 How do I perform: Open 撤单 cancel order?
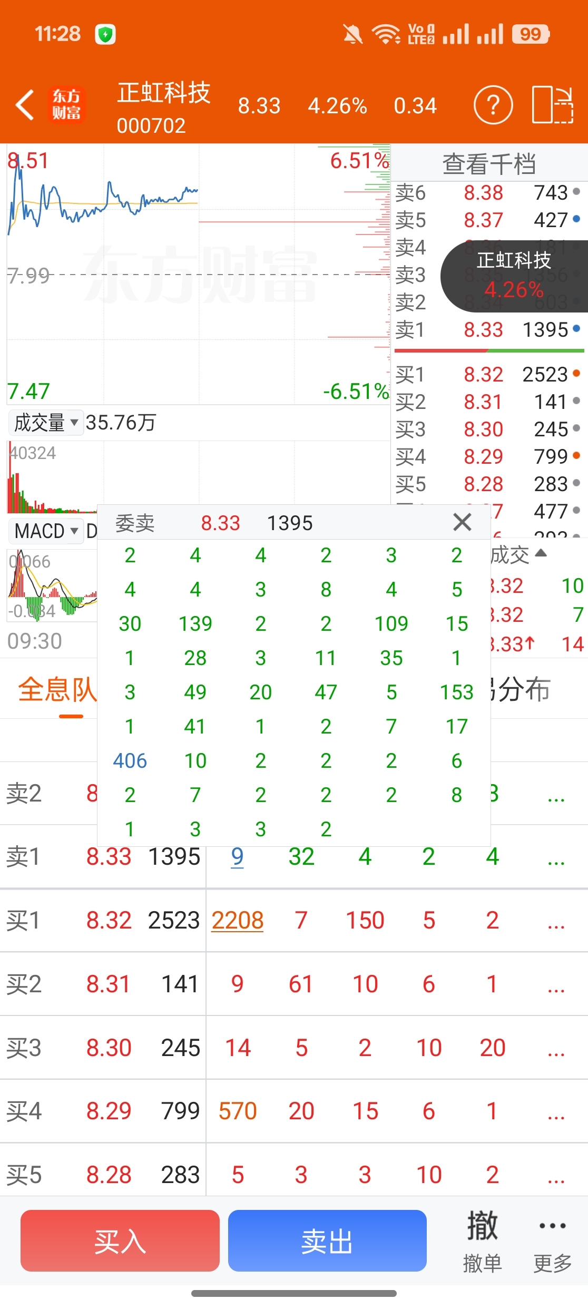point(482,1241)
